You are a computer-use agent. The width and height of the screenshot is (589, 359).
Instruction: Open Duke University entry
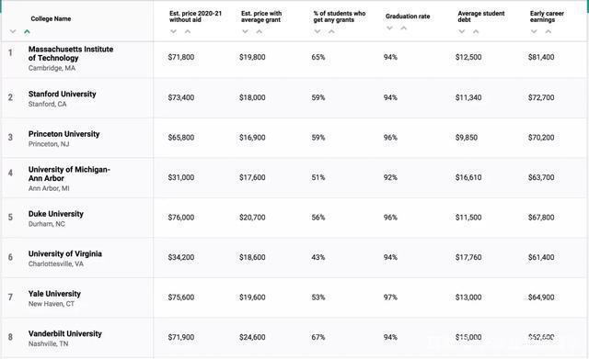click(55, 214)
